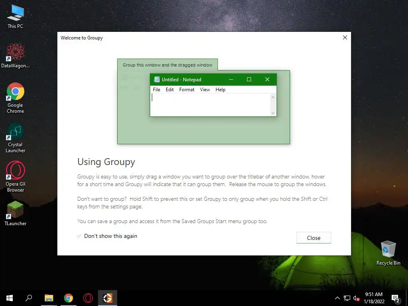Open Edit menu in Notepad illustration
Viewport: 408px width, 306px height.
(x=170, y=90)
